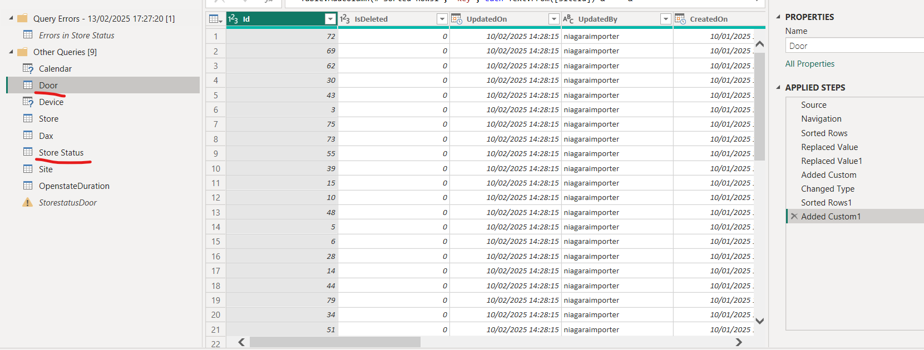Click the Calendar query table icon

tap(28, 68)
